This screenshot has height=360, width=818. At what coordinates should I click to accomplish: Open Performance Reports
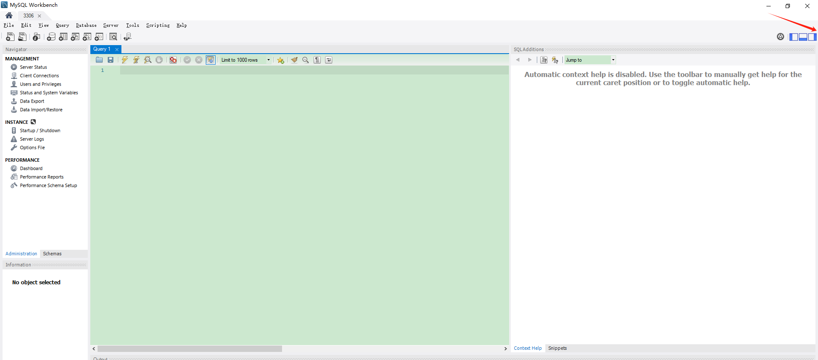42,177
